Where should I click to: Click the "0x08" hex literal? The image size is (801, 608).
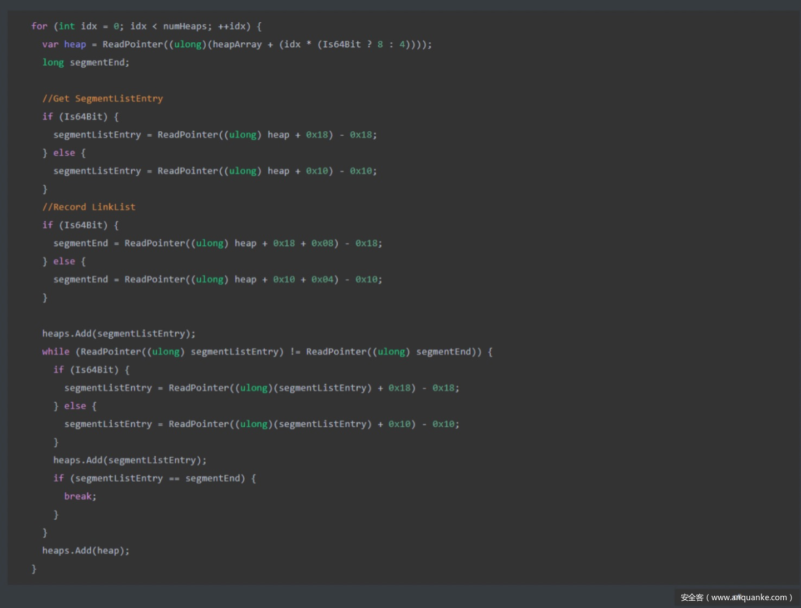pos(322,243)
